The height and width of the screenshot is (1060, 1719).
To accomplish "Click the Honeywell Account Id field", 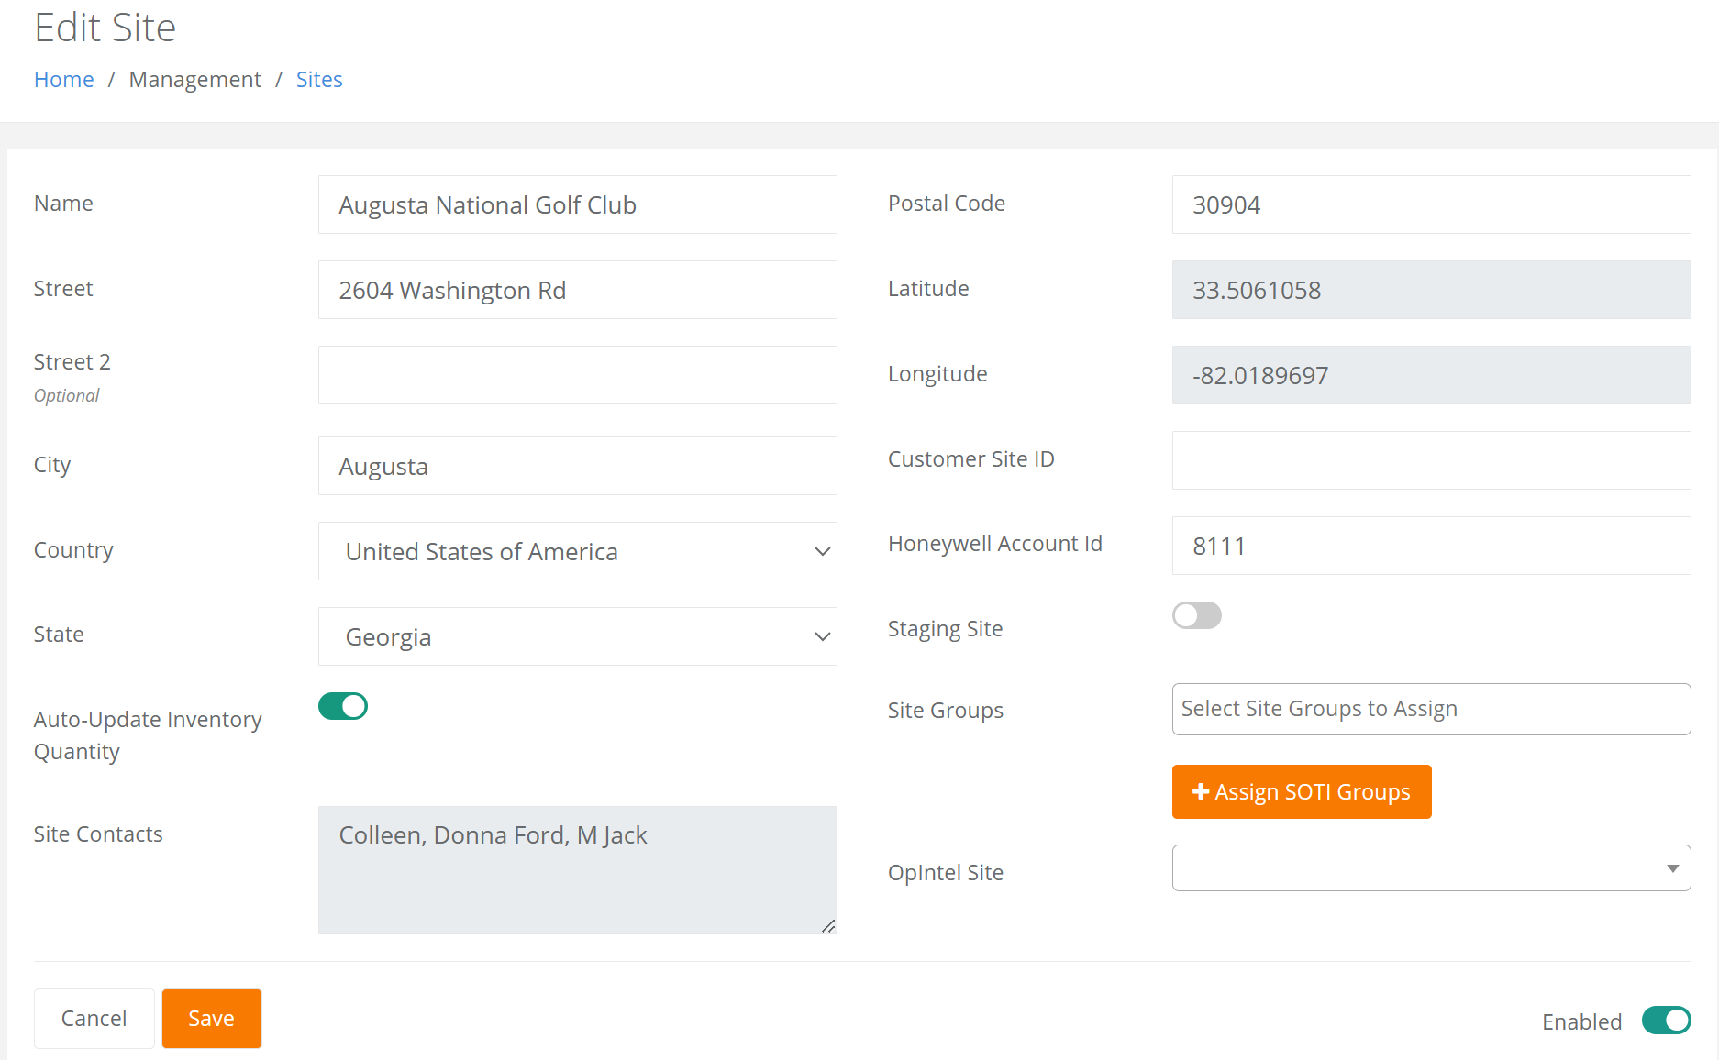I will point(1432,546).
